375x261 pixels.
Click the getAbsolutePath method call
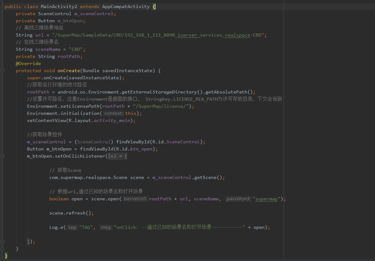[x=226, y=92]
